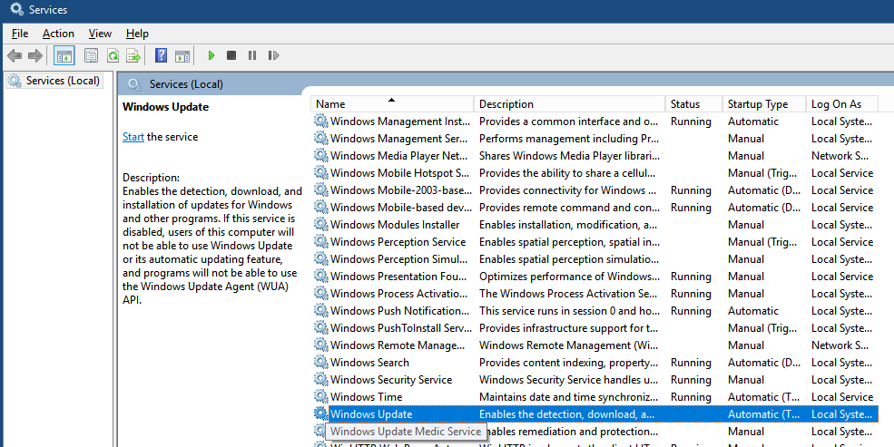Click the gear icon of Windows Remote Manage... row
Image resolution: width=894 pixels, height=447 pixels.
321,345
